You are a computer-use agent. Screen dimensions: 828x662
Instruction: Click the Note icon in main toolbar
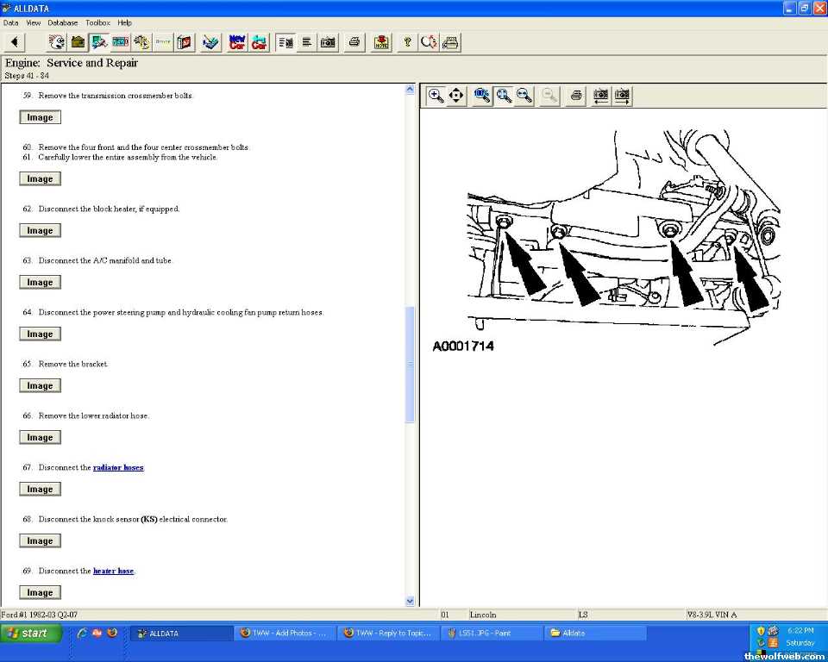pyautogui.click(x=381, y=42)
